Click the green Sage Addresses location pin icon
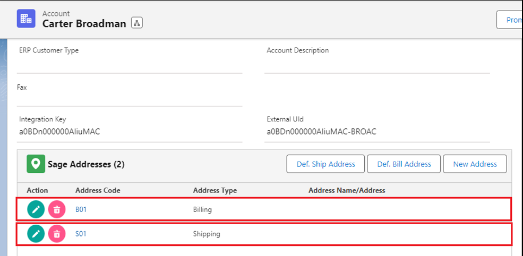This screenshot has width=523, height=256. click(35, 164)
